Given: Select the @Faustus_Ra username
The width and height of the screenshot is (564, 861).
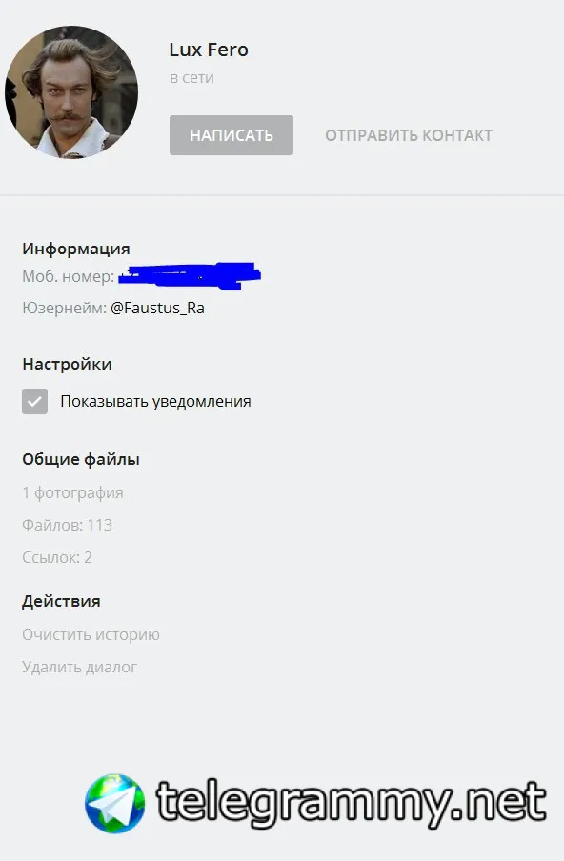Looking at the screenshot, I should [x=157, y=308].
